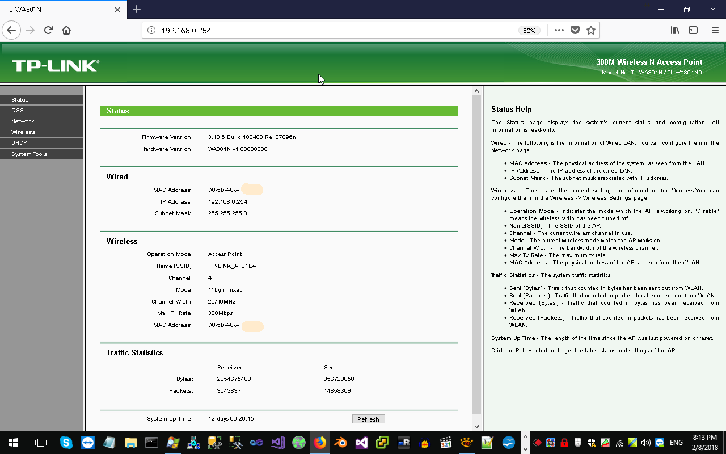The image size is (726, 454).
Task: Open File Explorer from the taskbar
Action: click(x=130, y=442)
